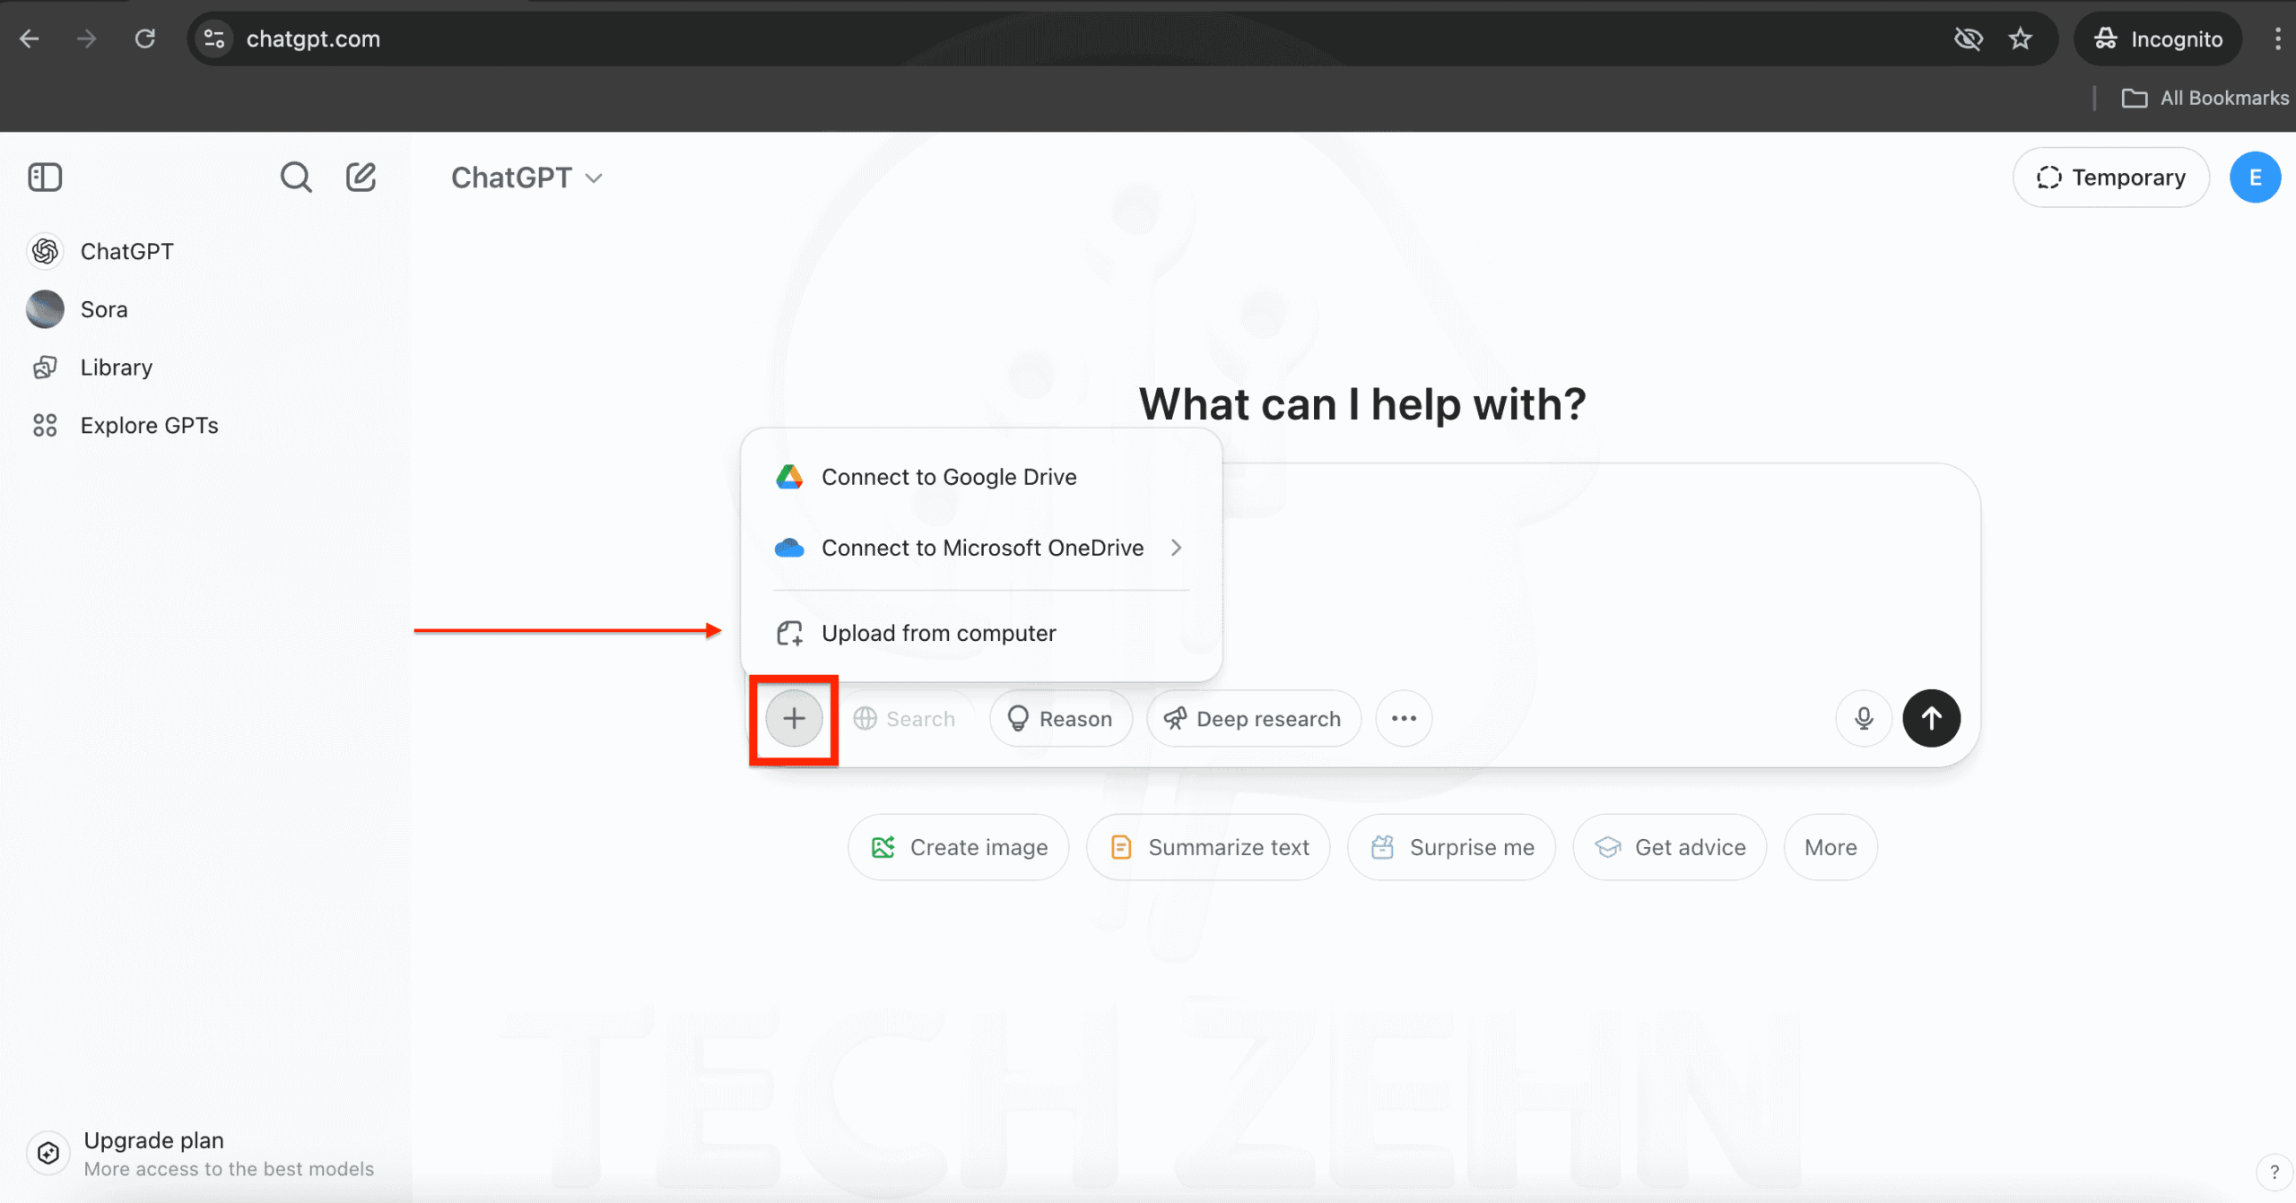This screenshot has height=1203, width=2296.
Task: Click the plus attach button
Action: point(794,718)
